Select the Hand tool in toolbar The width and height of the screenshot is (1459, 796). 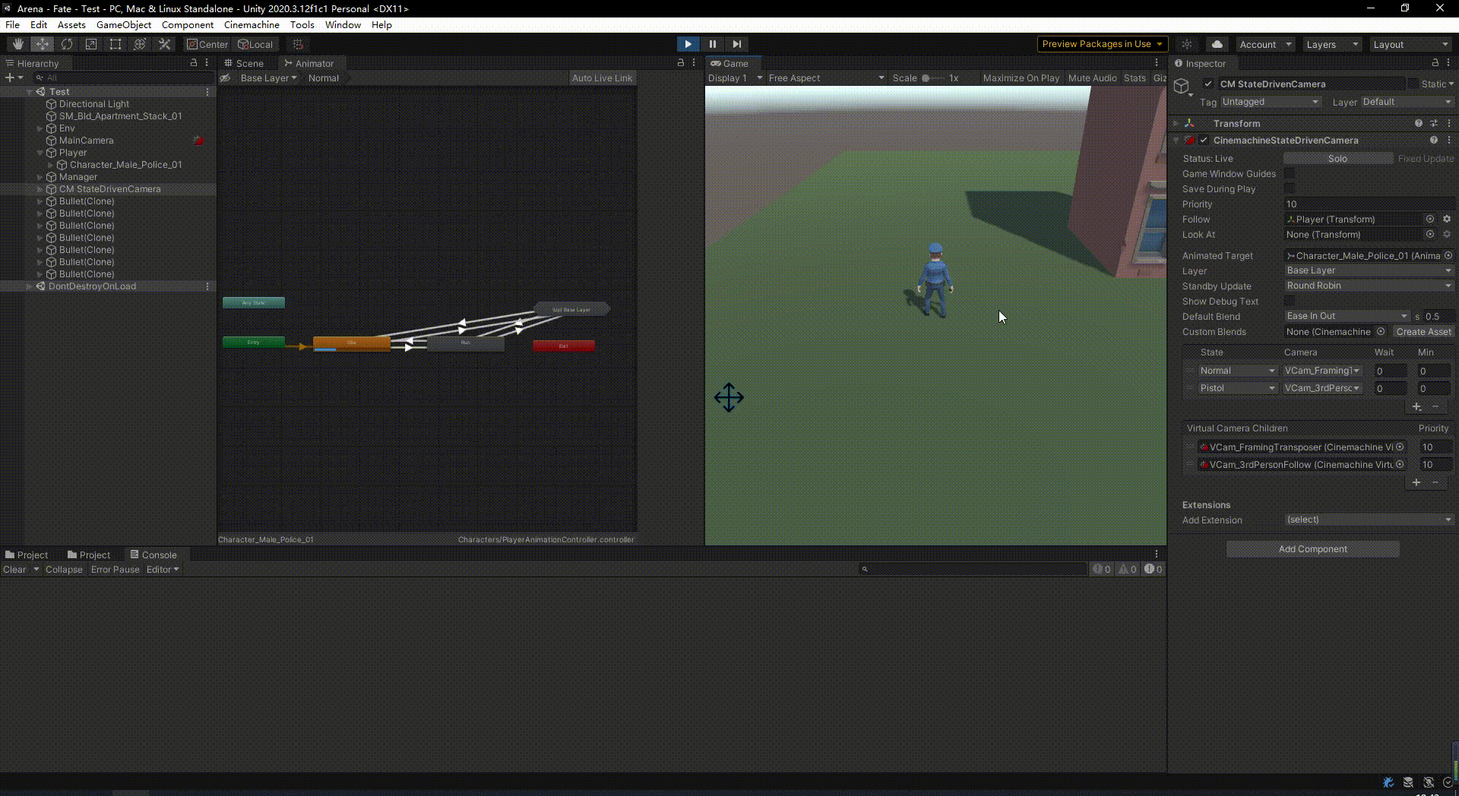(x=18, y=44)
